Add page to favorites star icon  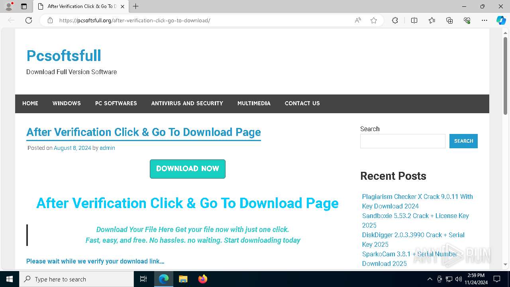[374, 20]
